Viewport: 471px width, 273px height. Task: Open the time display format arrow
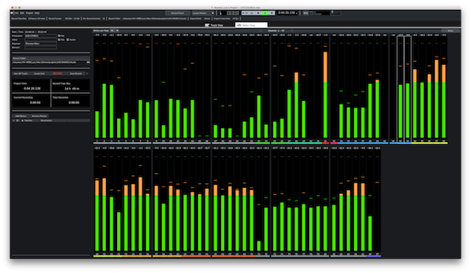tap(297, 13)
